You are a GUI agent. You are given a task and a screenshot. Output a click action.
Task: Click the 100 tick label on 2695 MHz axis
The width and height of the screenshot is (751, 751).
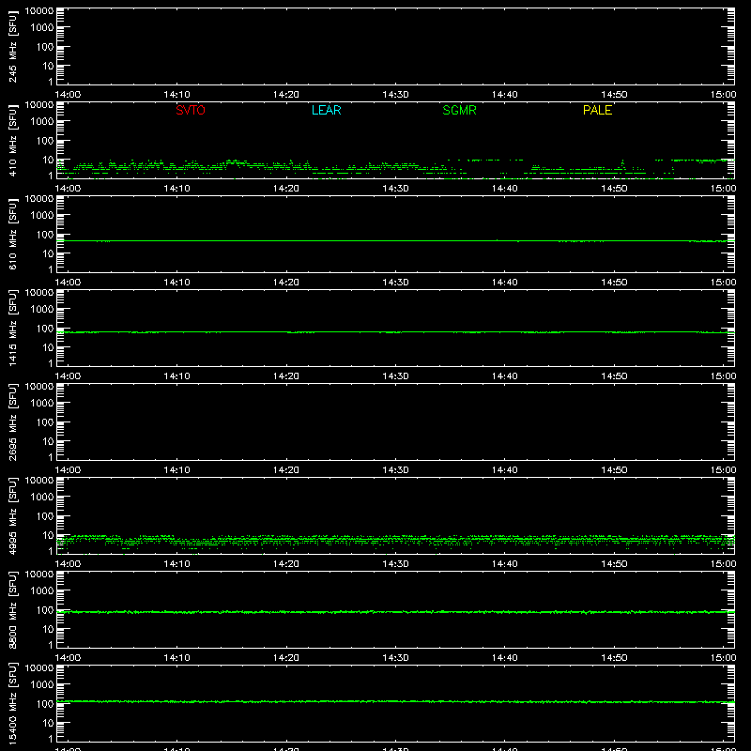click(x=45, y=422)
